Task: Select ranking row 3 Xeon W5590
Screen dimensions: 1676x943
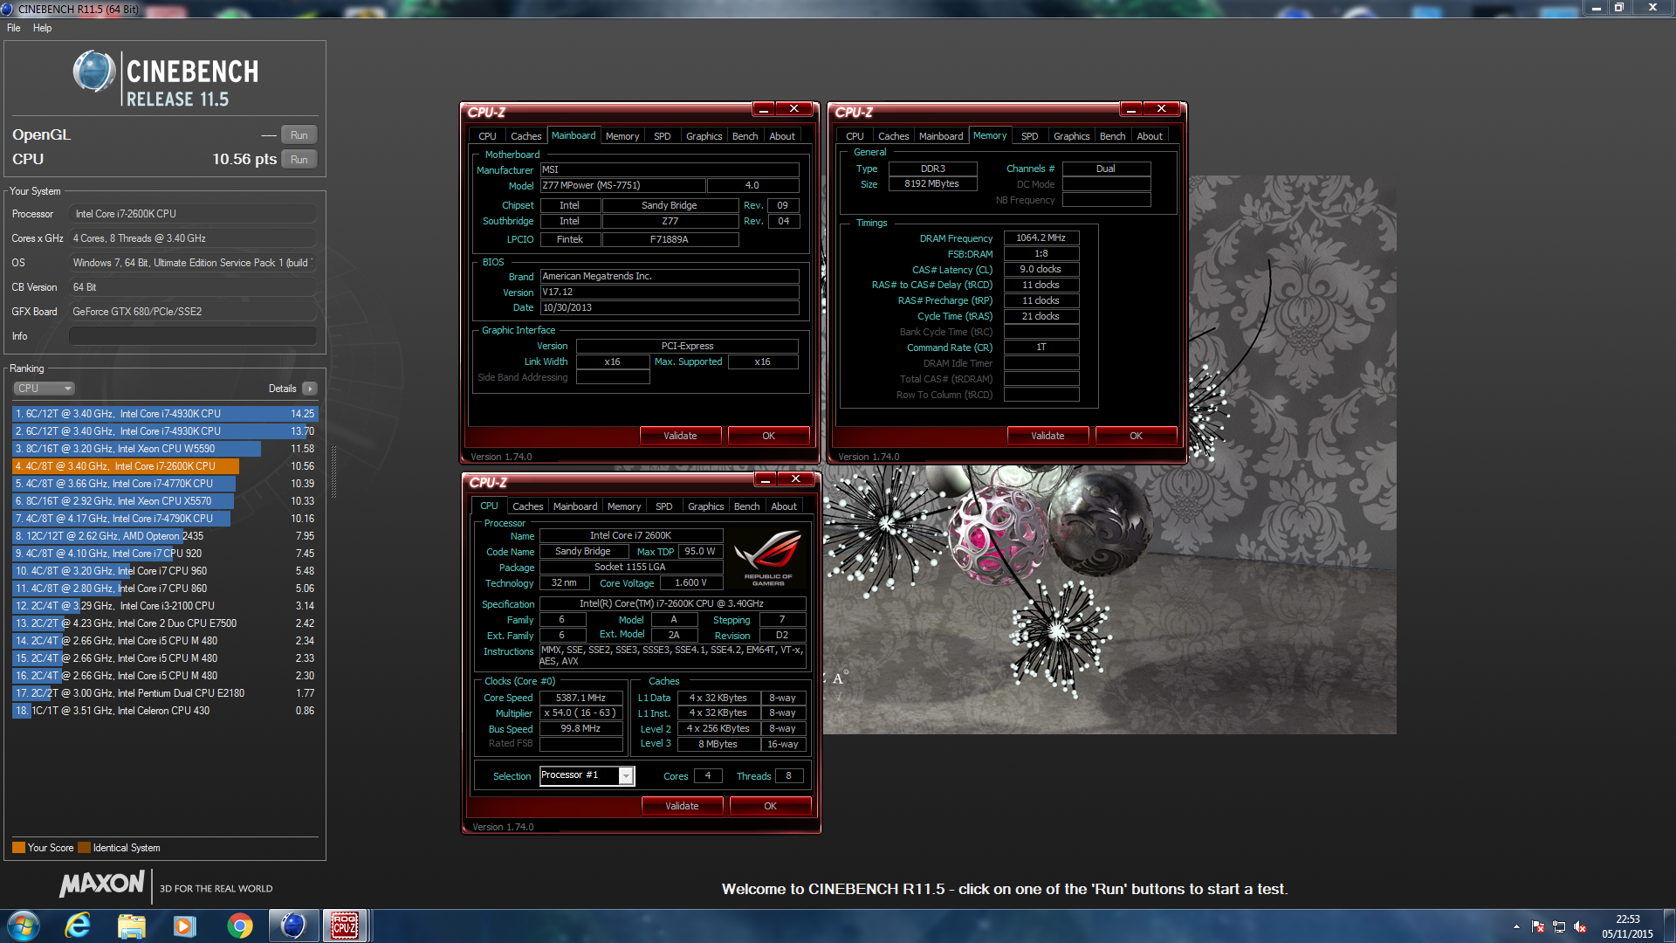Action: click(x=165, y=449)
